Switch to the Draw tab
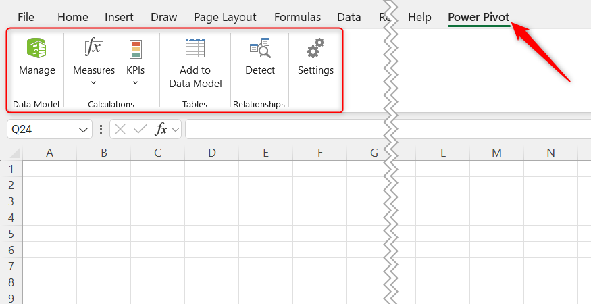The height and width of the screenshot is (304, 591). click(x=163, y=17)
